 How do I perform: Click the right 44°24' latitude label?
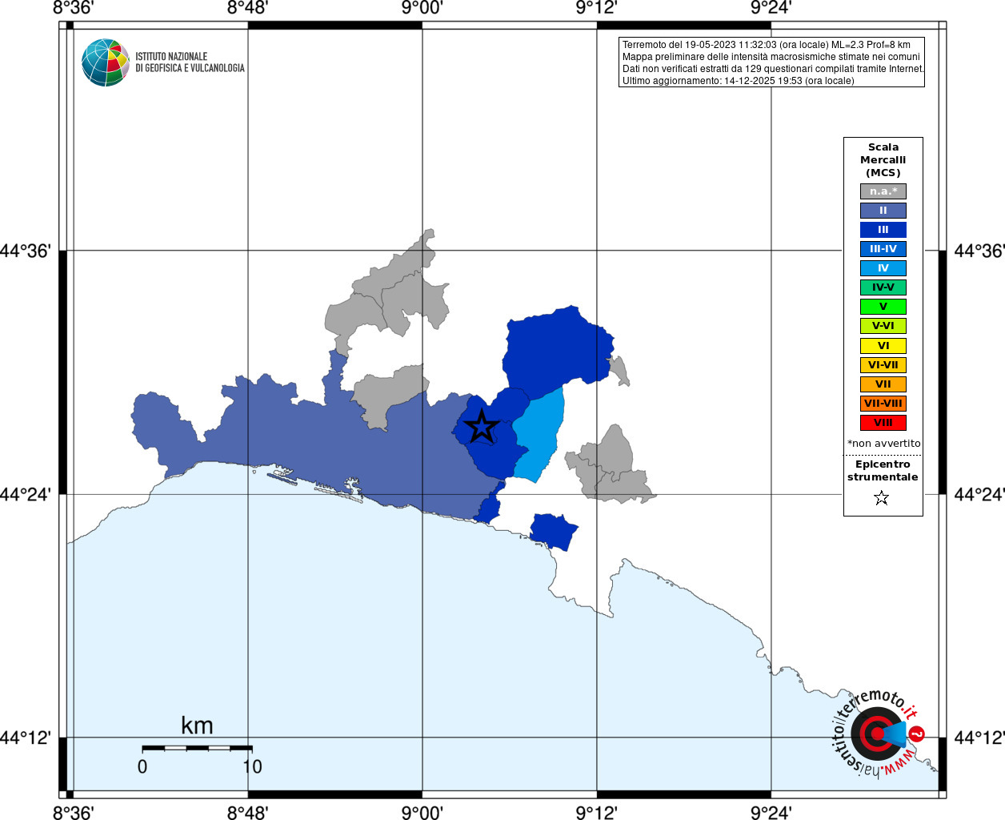979,494
